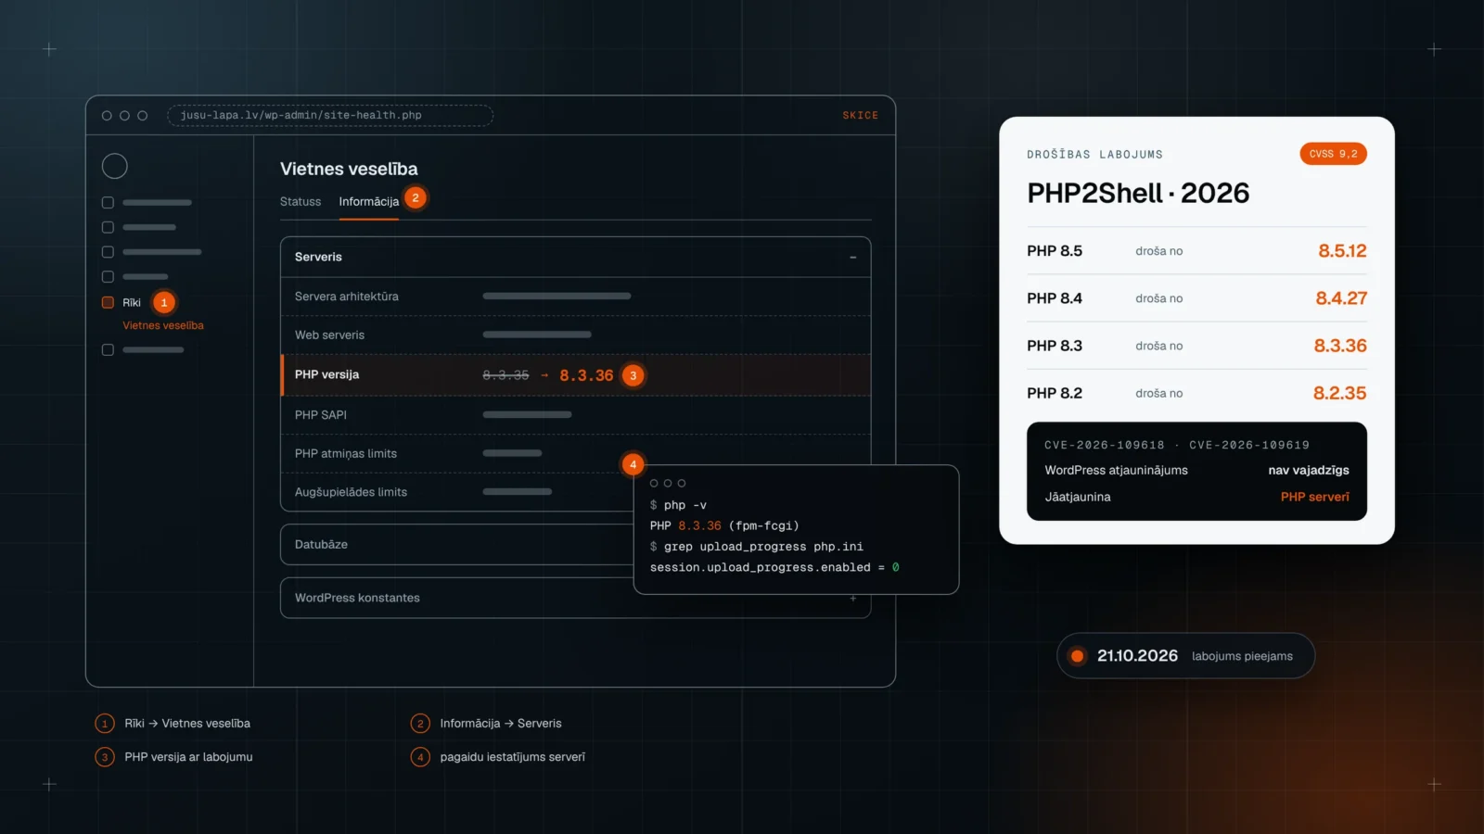Screen dimensions: 1484x834
Task: Click the Vietnes veselība page heading
Action: [x=349, y=169]
